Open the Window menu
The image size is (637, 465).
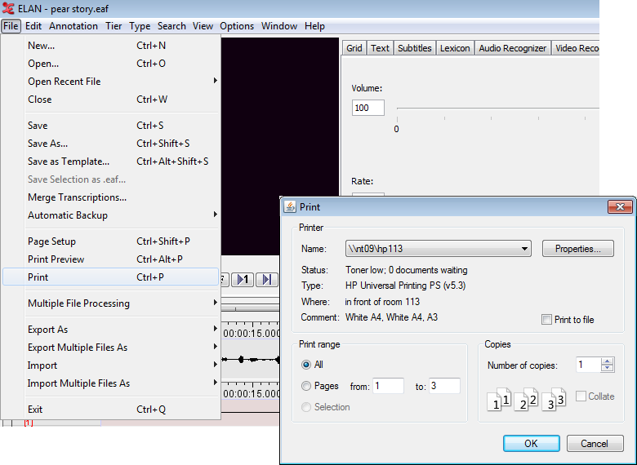click(x=279, y=26)
